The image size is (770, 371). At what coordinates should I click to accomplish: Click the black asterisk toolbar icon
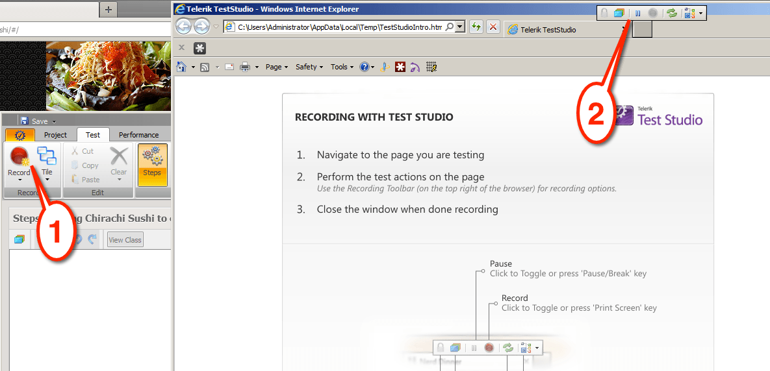coord(199,47)
